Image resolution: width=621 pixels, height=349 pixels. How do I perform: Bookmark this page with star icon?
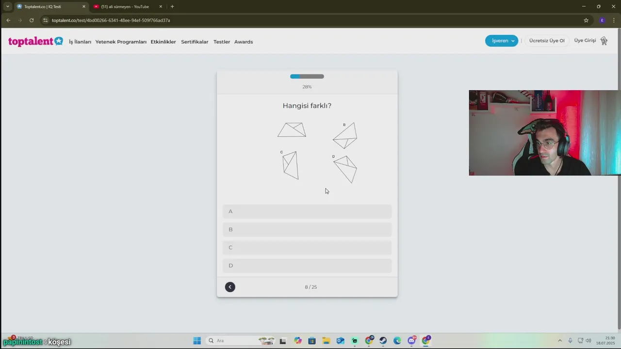586,20
